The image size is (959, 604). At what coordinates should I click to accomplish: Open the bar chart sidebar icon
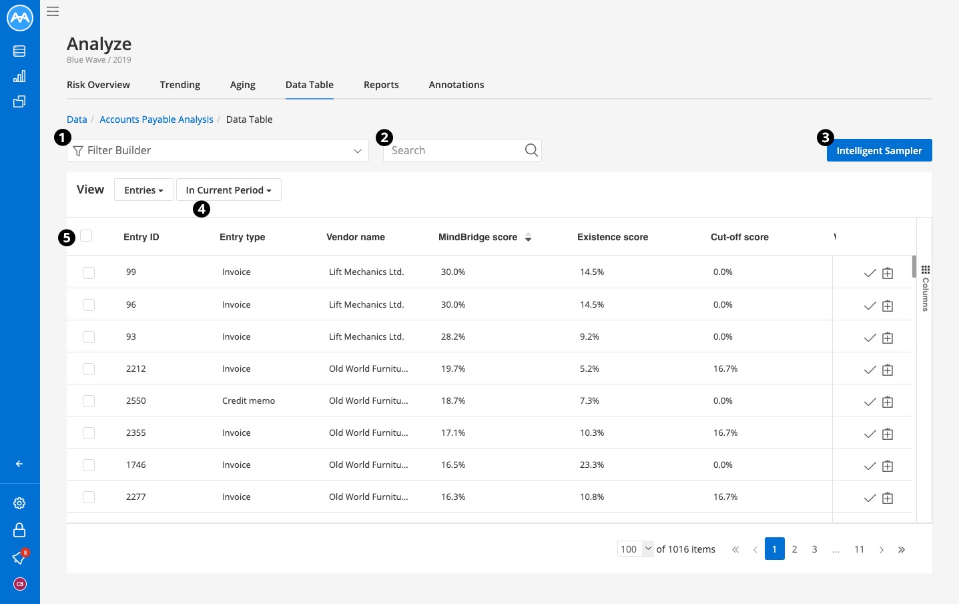coord(19,76)
